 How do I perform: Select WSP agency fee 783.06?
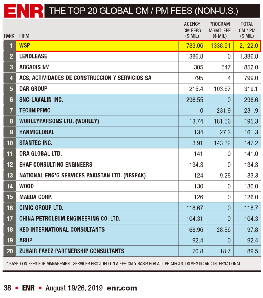pyautogui.click(x=195, y=46)
